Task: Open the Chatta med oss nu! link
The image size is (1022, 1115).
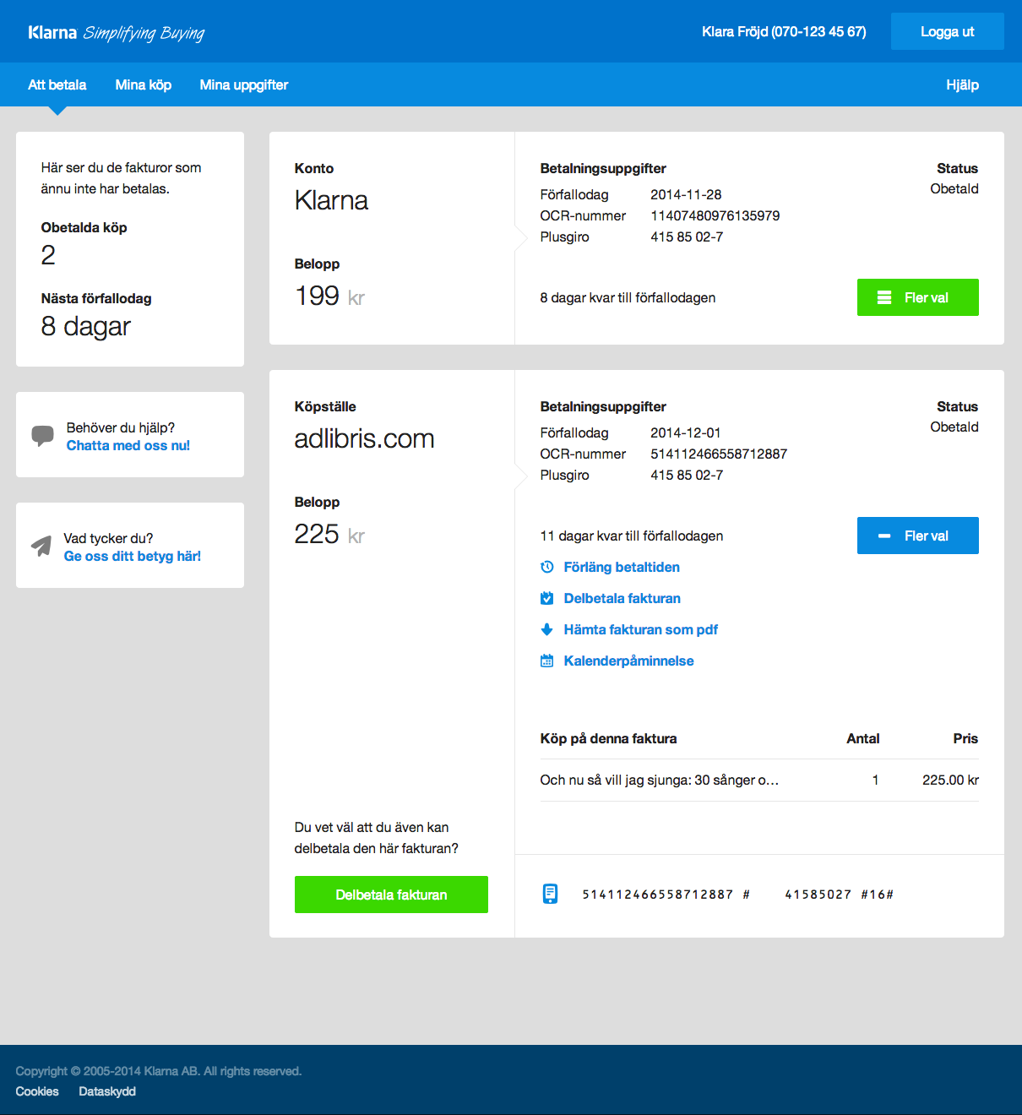Action: 128,445
